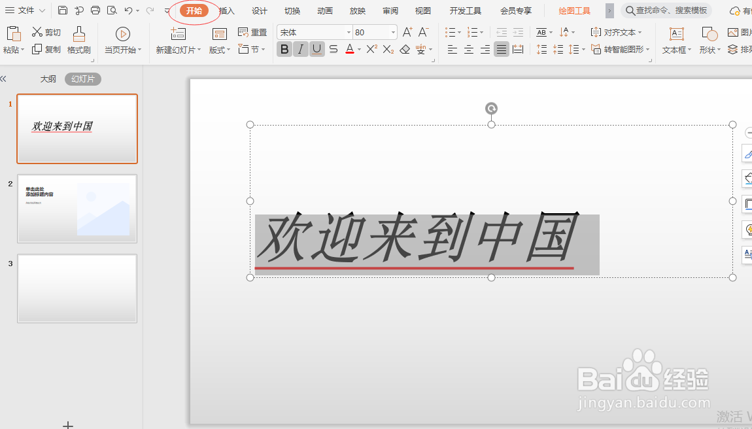This screenshot has height=429, width=752.
Task: Select slide 2 thumbnail
Action: coord(77,208)
